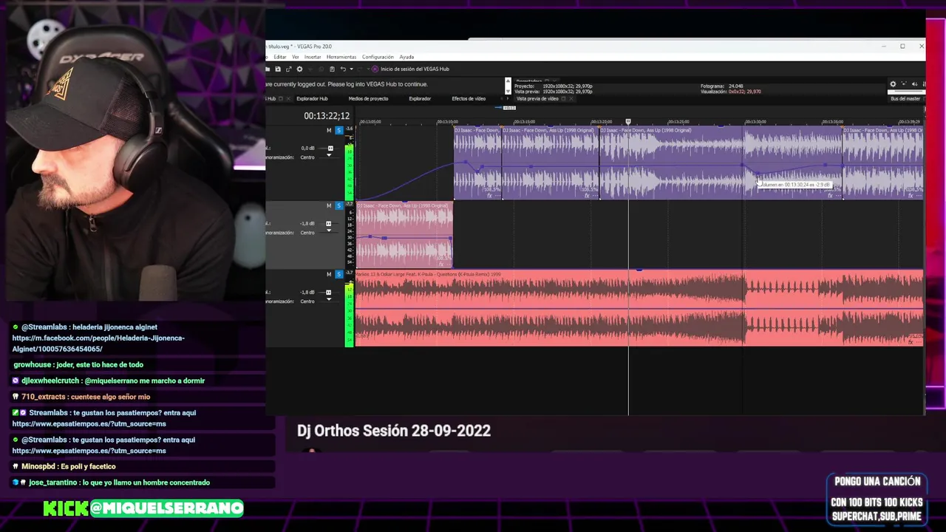Screen dimensions: 946x532
Task: Click the third track pan slider handle
Action: [x=329, y=301]
